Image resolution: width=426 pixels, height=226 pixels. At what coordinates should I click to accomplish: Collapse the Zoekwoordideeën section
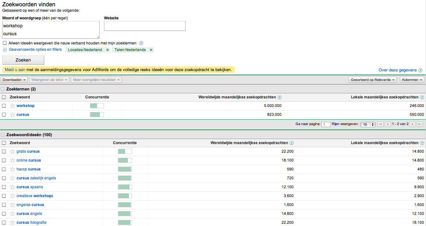(3, 135)
